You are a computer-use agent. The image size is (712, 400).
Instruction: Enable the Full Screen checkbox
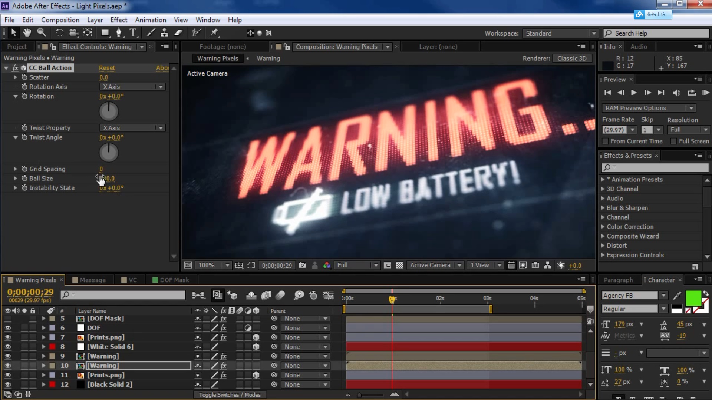(673, 141)
